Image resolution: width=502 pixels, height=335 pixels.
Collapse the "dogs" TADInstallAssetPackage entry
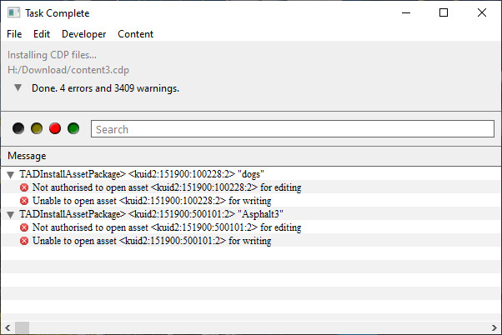click(11, 175)
